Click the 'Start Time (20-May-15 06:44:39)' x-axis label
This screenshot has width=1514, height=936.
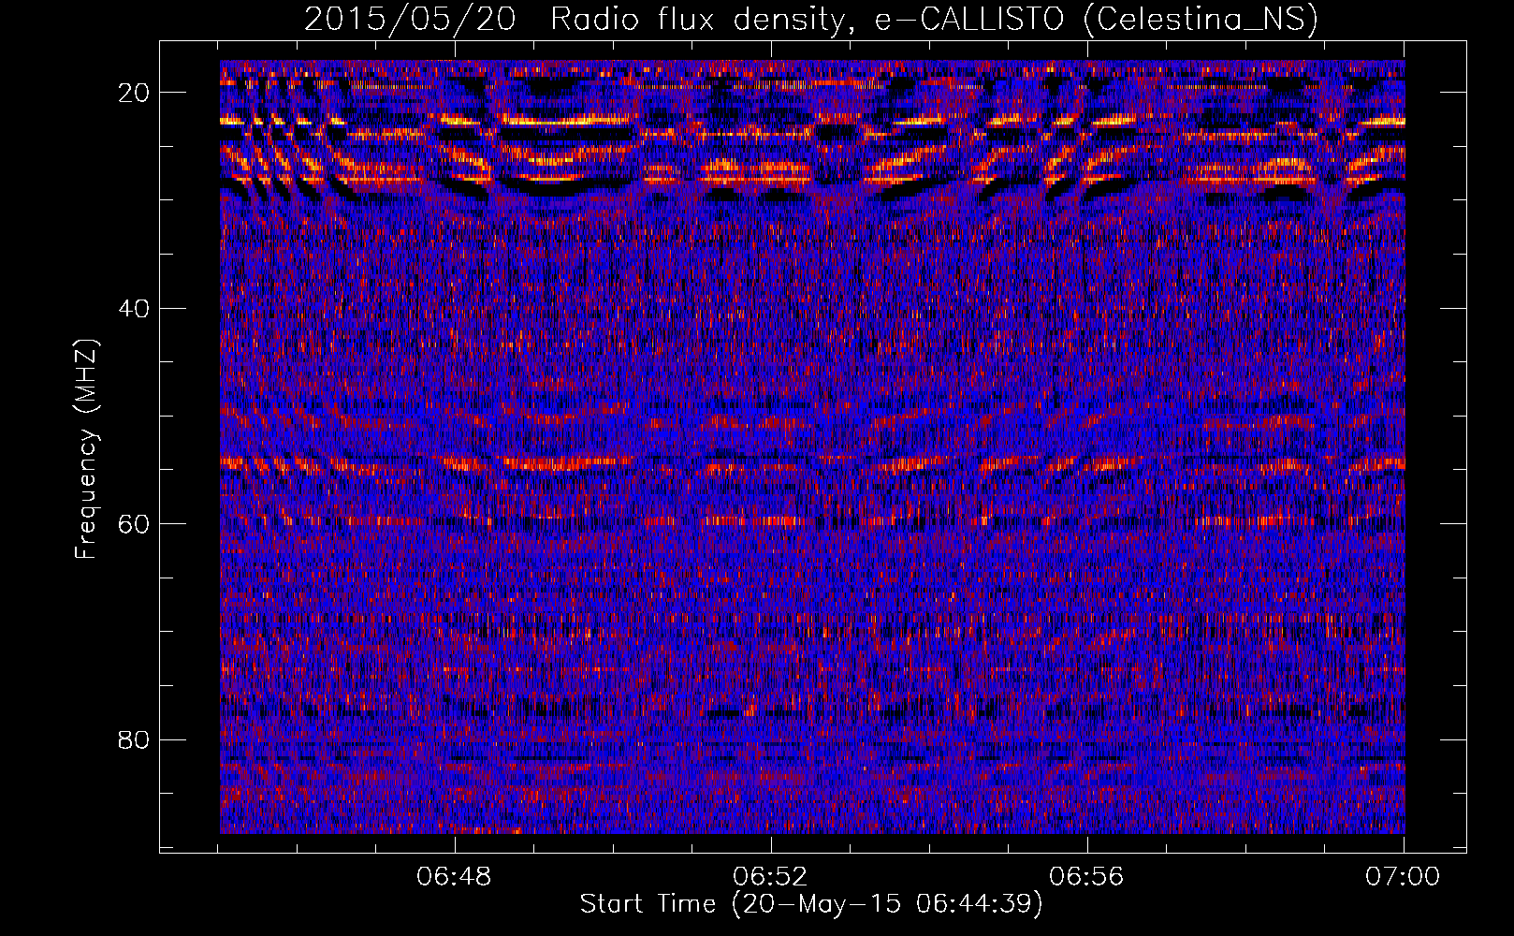(811, 904)
